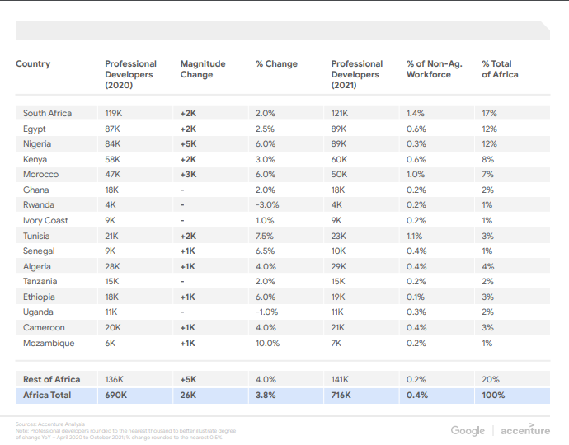This screenshot has height=445, width=569.
Task: Select the Tunisia row label
Action: (x=37, y=236)
